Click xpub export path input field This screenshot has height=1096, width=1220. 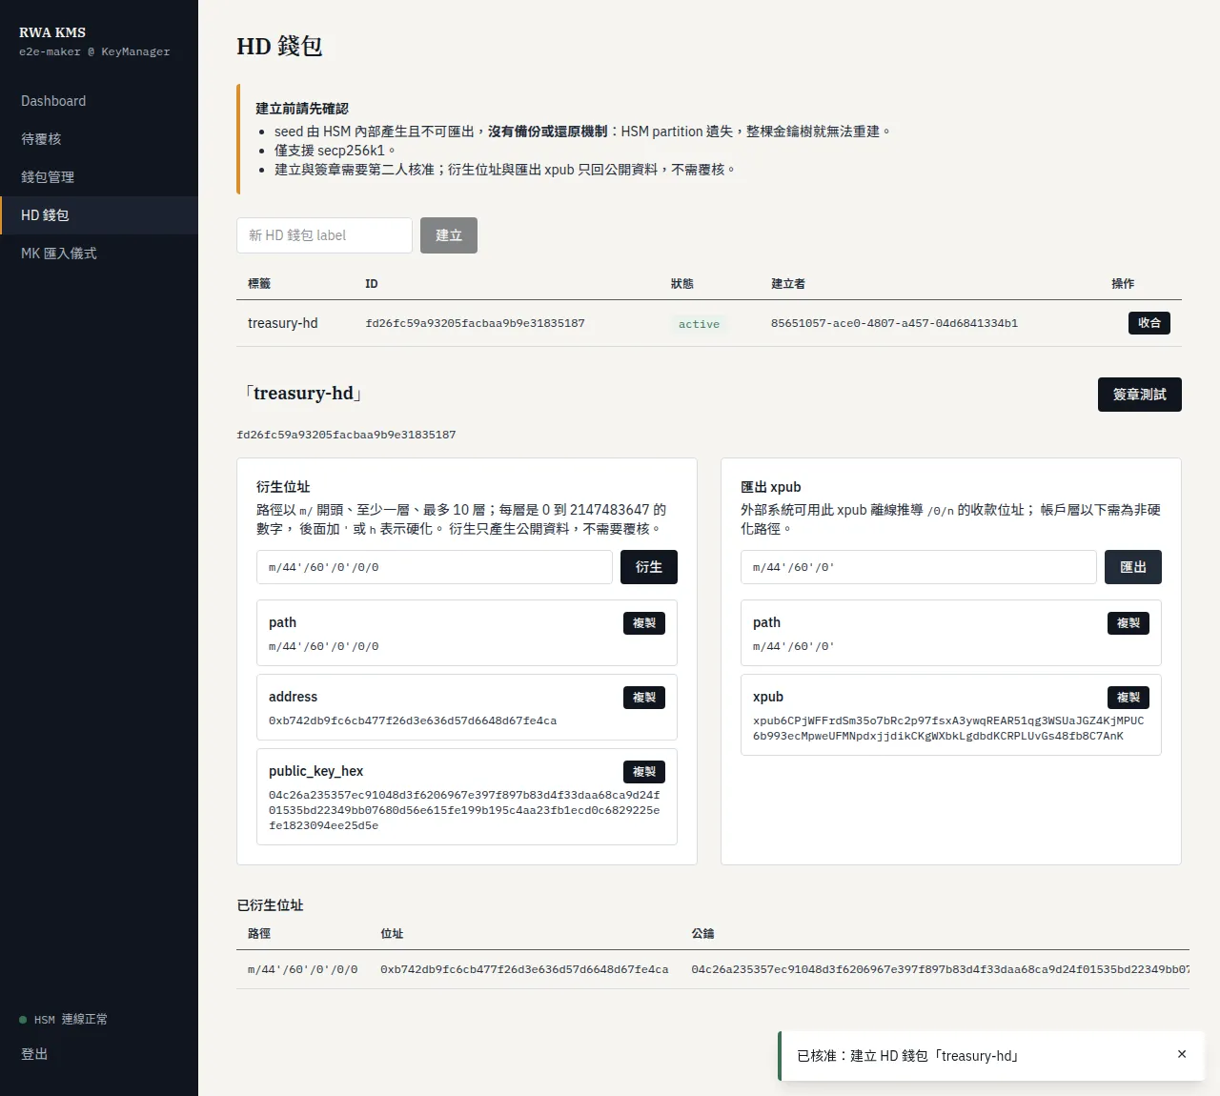coord(919,567)
